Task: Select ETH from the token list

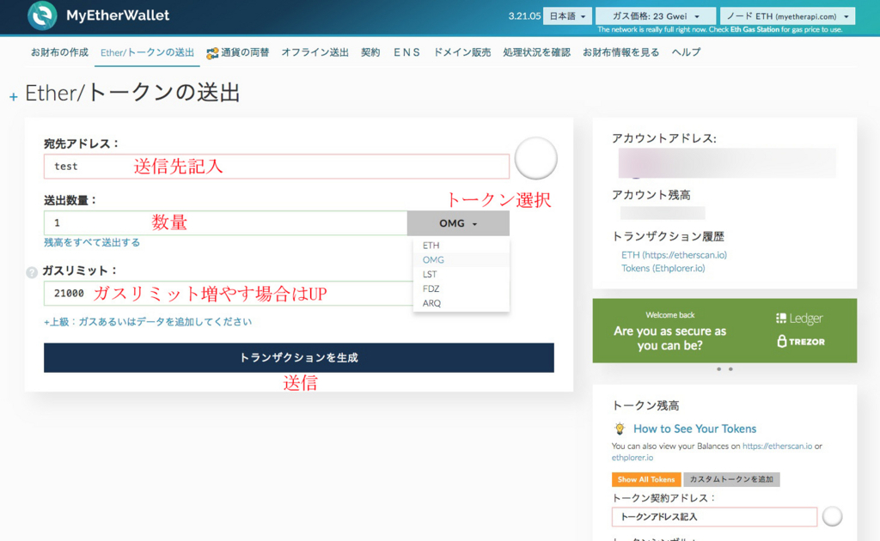Action: coord(461,246)
